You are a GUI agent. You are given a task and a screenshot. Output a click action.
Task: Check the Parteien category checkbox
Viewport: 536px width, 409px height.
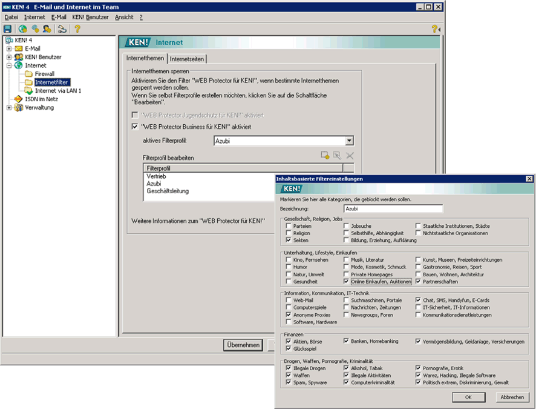289,226
